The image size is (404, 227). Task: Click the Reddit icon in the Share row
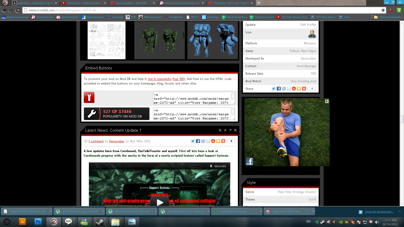[284, 89]
